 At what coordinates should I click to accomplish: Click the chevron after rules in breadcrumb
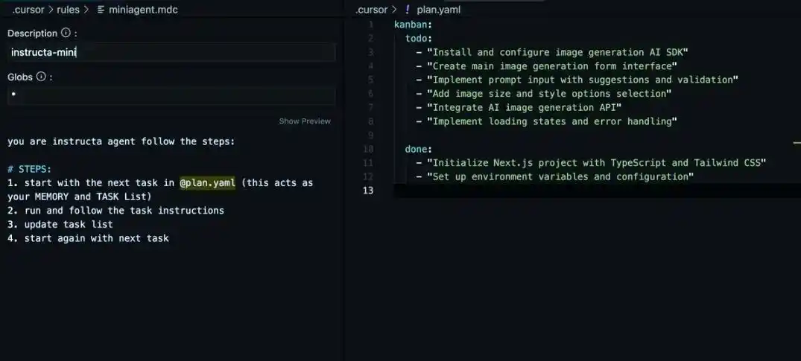point(86,10)
